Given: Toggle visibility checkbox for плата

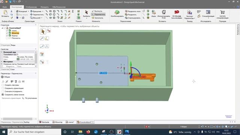Looking at the screenshot, I should pos(7,31).
